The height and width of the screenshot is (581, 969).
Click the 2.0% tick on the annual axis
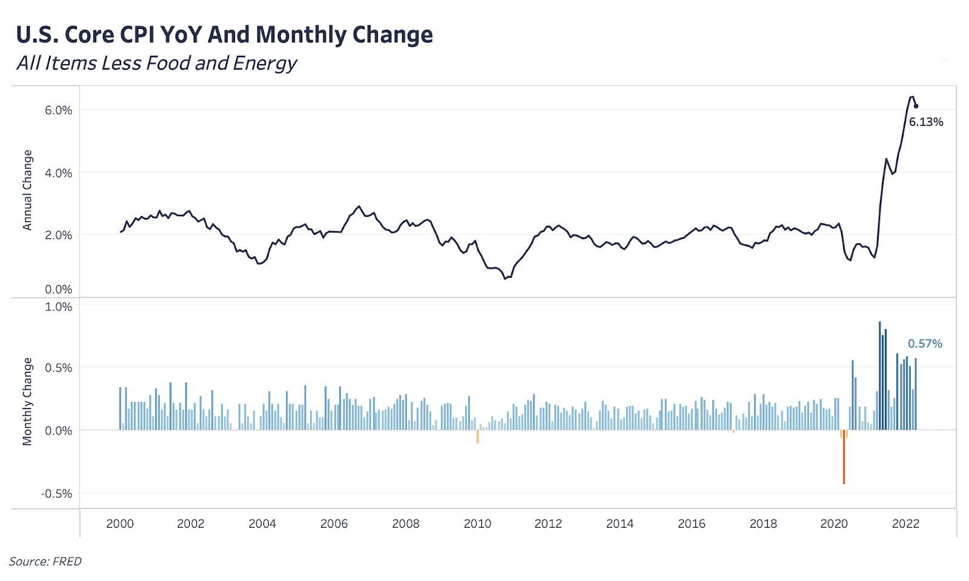pos(58,235)
